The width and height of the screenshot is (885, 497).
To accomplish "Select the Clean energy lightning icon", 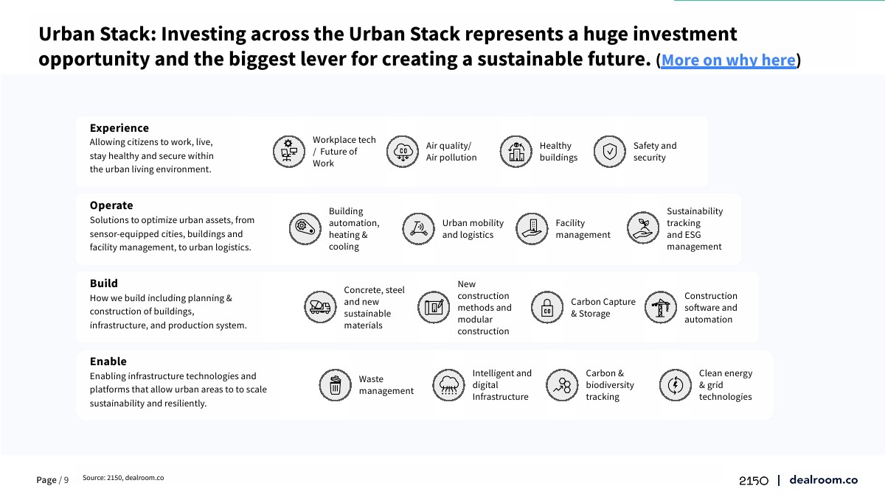I will (675, 385).
